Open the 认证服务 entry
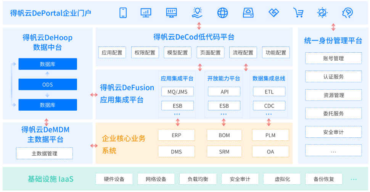Image resolution: width=370 pixels, height=192 pixels. click(x=333, y=77)
